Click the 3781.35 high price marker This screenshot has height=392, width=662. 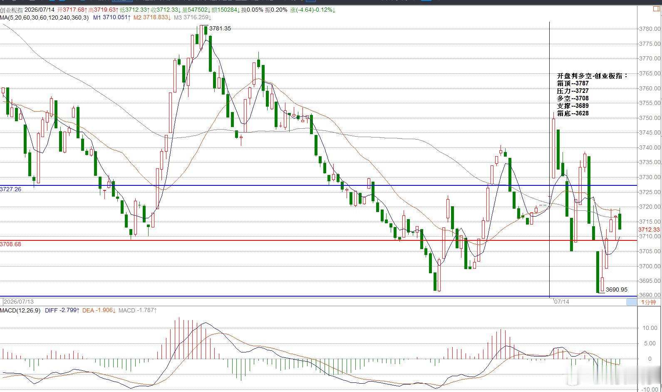pos(220,28)
